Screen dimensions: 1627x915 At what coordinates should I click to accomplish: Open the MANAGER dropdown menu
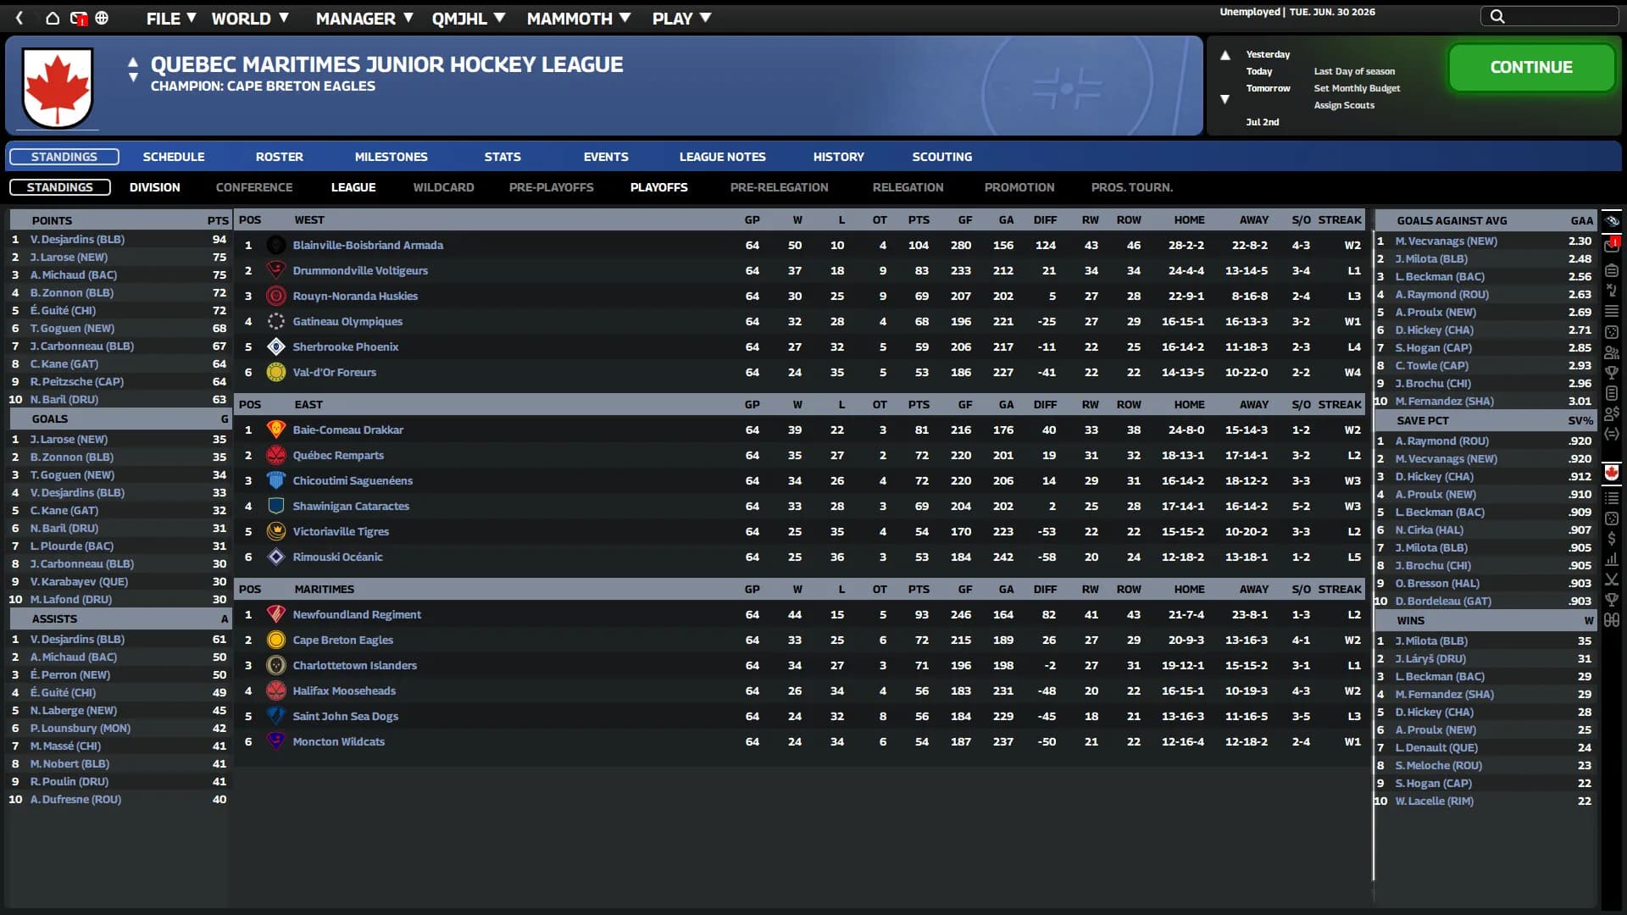pyautogui.click(x=364, y=19)
